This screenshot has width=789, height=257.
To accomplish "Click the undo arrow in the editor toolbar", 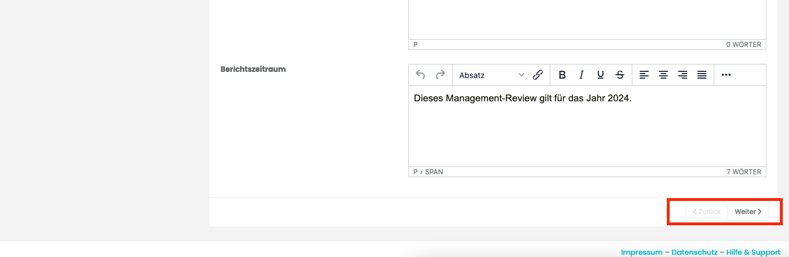I will pyautogui.click(x=420, y=75).
